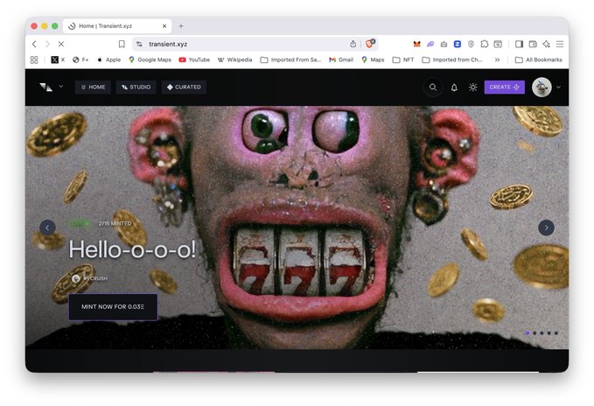Click the Transient logo icon
This screenshot has height=406, width=594.
pos(45,87)
